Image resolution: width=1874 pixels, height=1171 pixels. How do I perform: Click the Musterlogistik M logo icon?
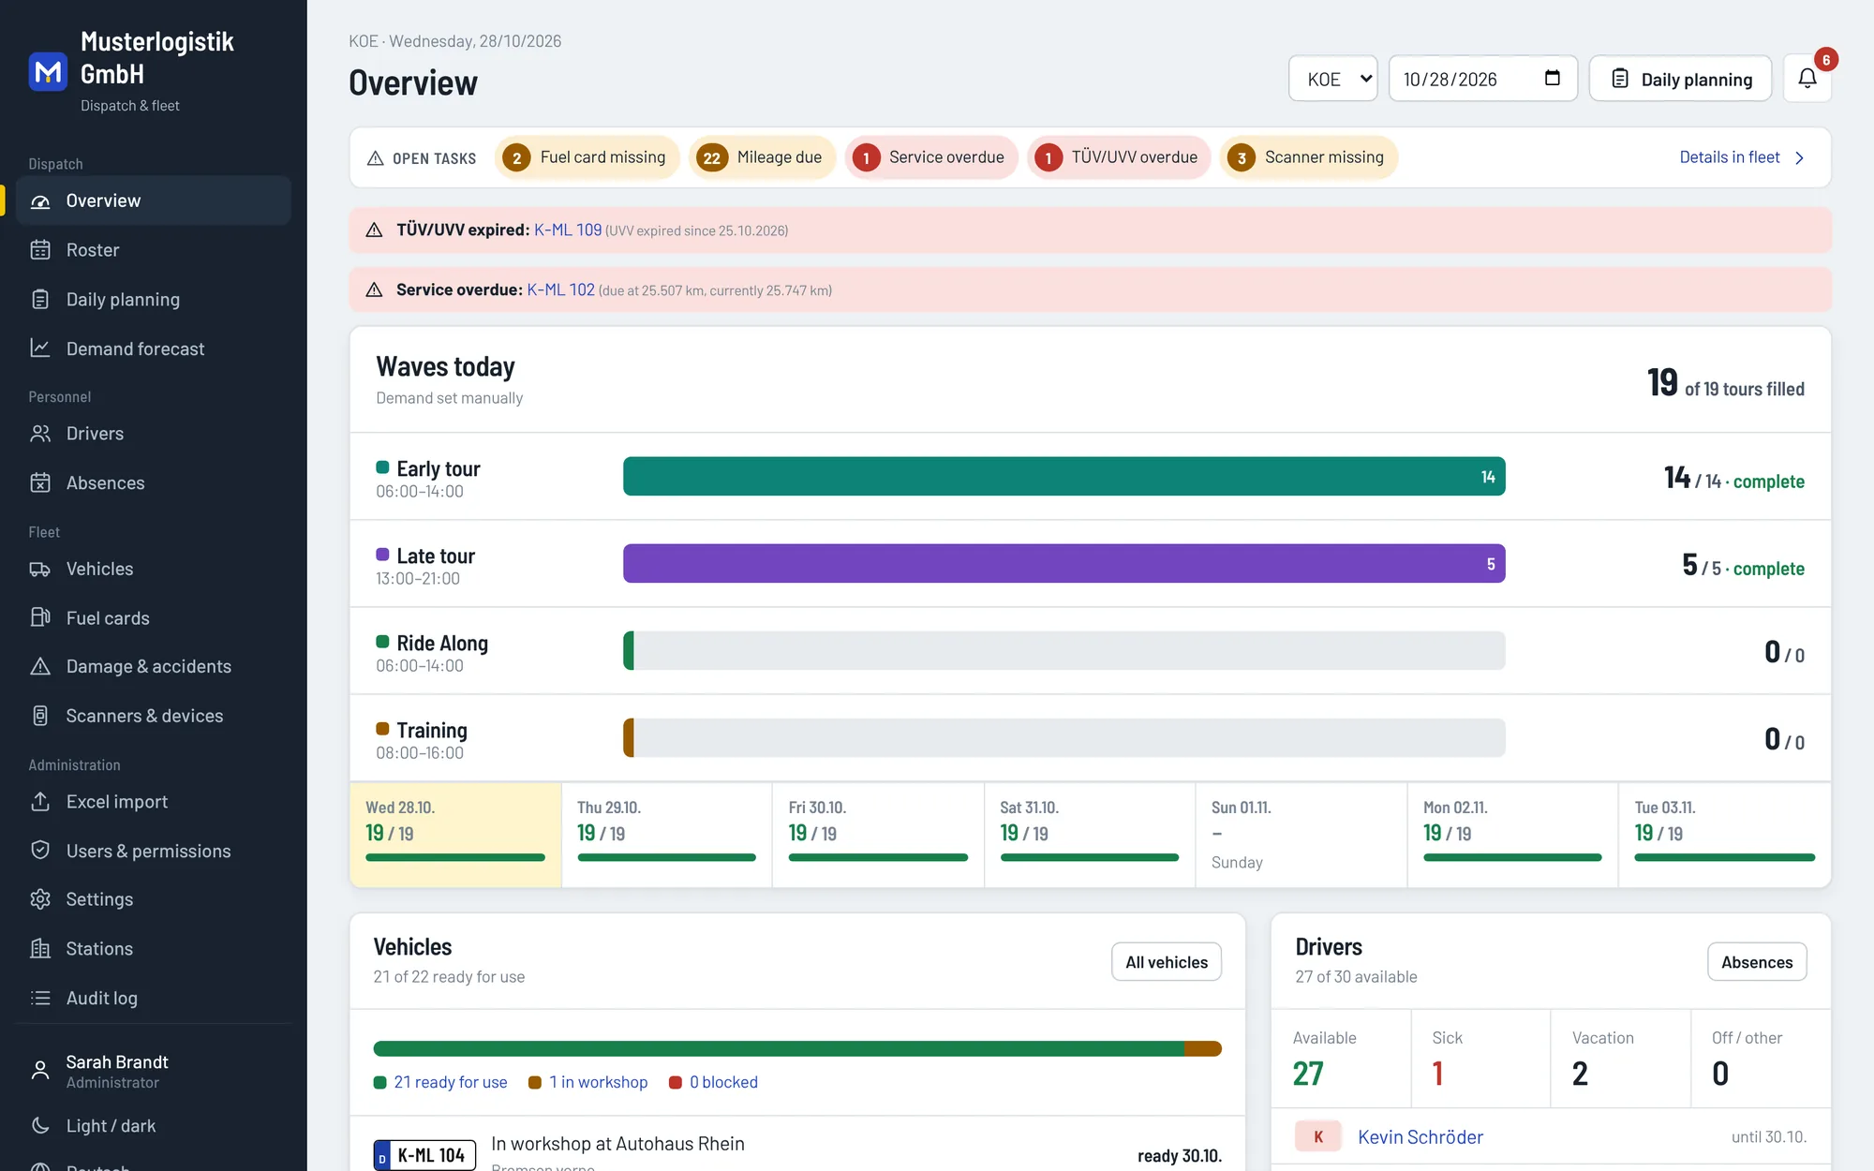click(48, 72)
